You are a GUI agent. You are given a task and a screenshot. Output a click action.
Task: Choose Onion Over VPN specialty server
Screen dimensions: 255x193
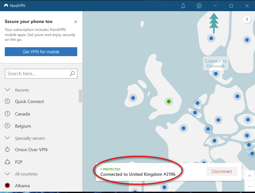(31, 150)
